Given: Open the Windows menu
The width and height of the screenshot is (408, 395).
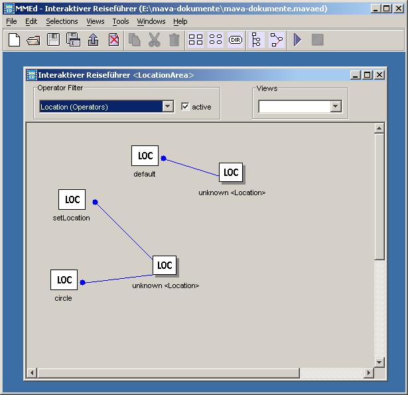Looking at the screenshot, I should (x=151, y=21).
